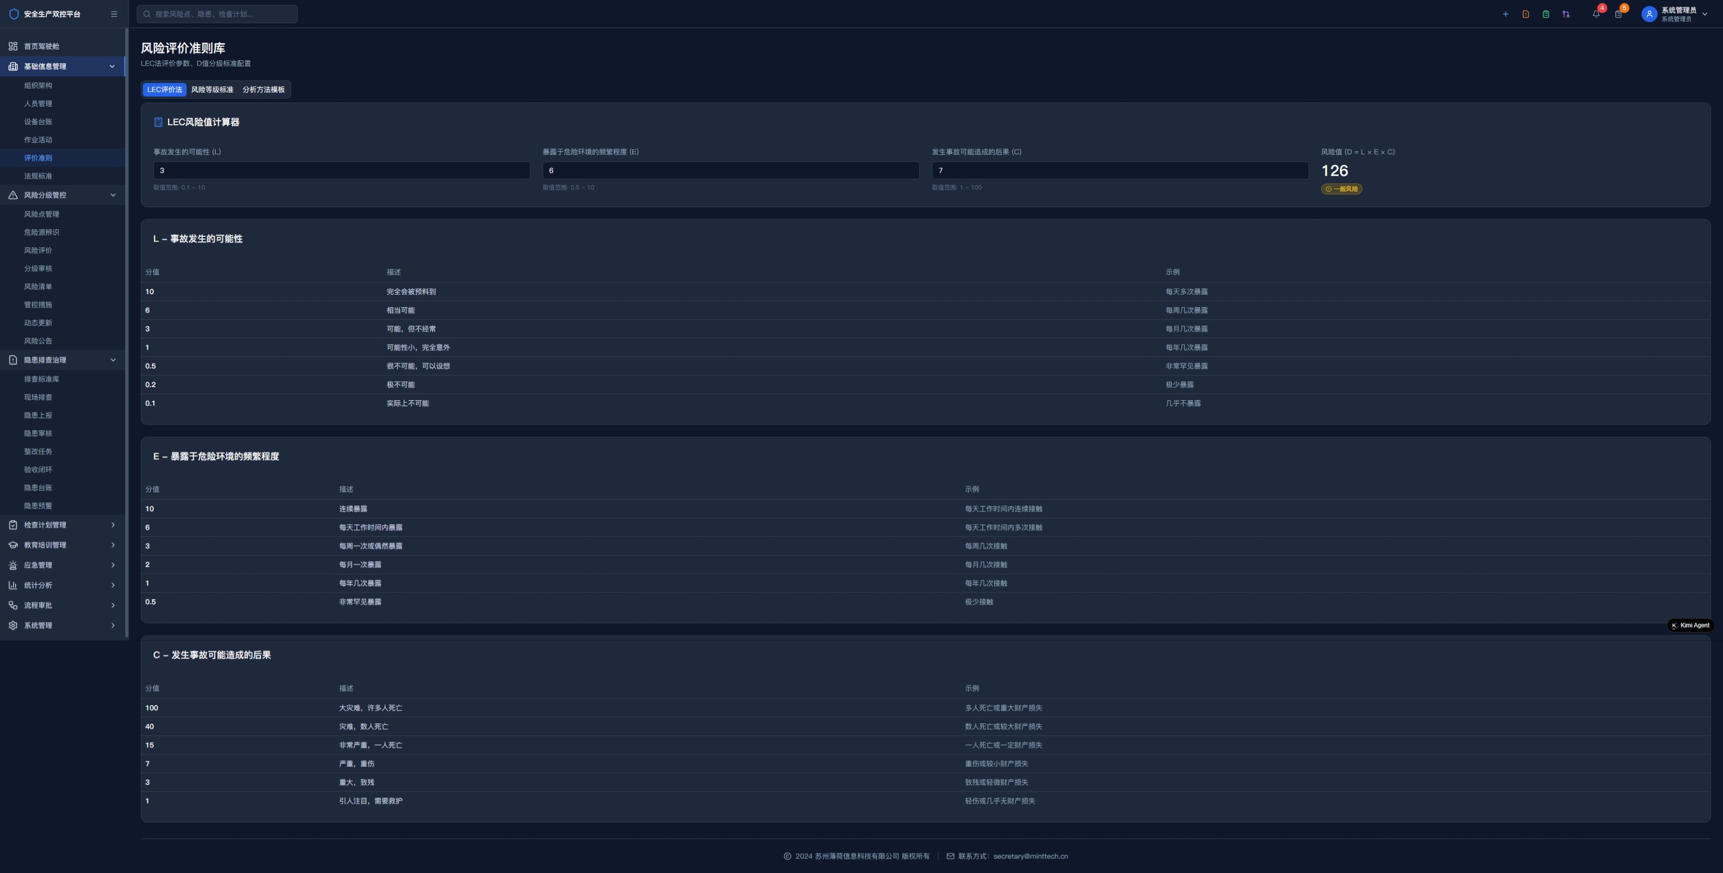Click the 首页驾驶舱 dashboard icon

12,46
